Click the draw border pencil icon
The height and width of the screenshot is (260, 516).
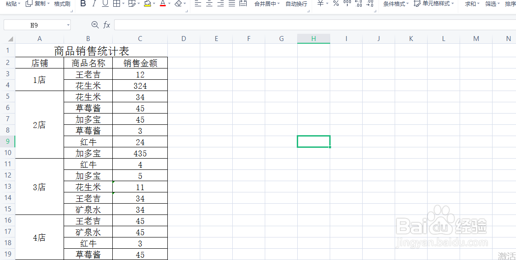click(131, 4)
